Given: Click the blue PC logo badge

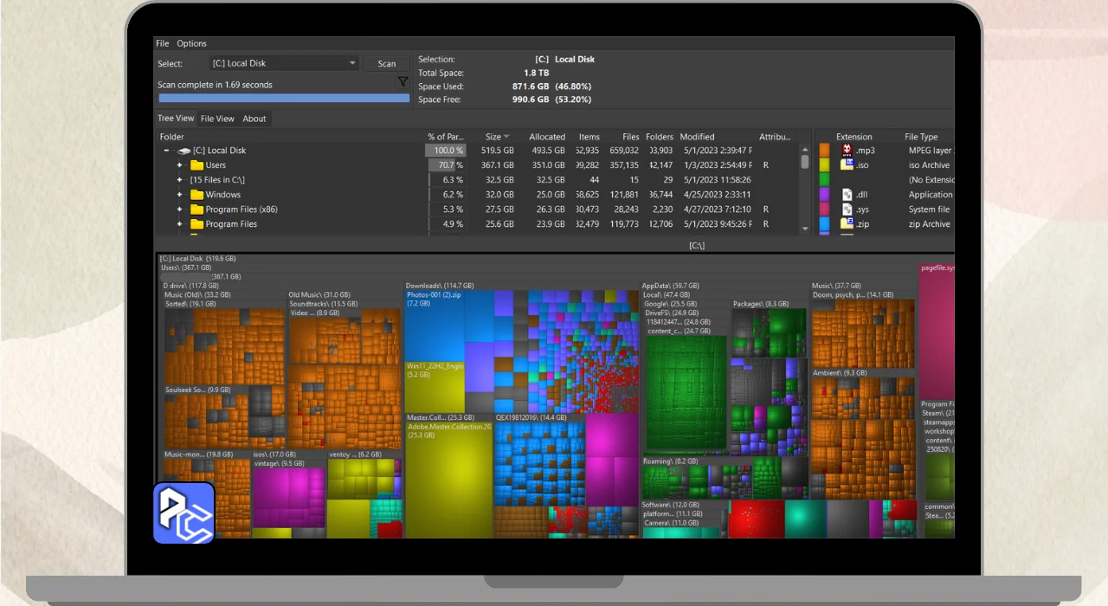Looking at the screenshot, I should pos(184,513).
